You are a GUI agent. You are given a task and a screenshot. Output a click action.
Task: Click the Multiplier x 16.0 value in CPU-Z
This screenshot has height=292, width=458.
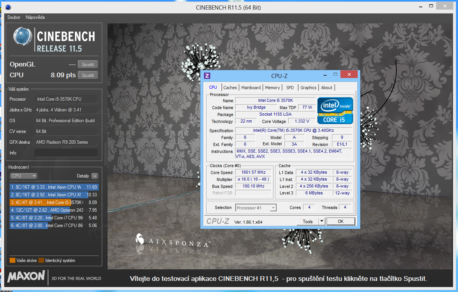(253, 179)
